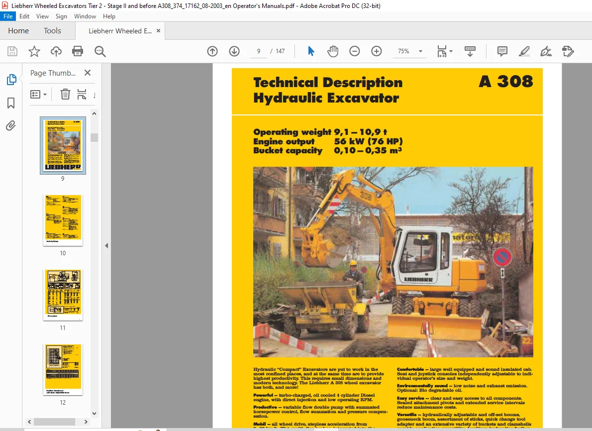Screen dimensions: 592x431
Task: Go to previous page arrow
Action: [212, 51]
